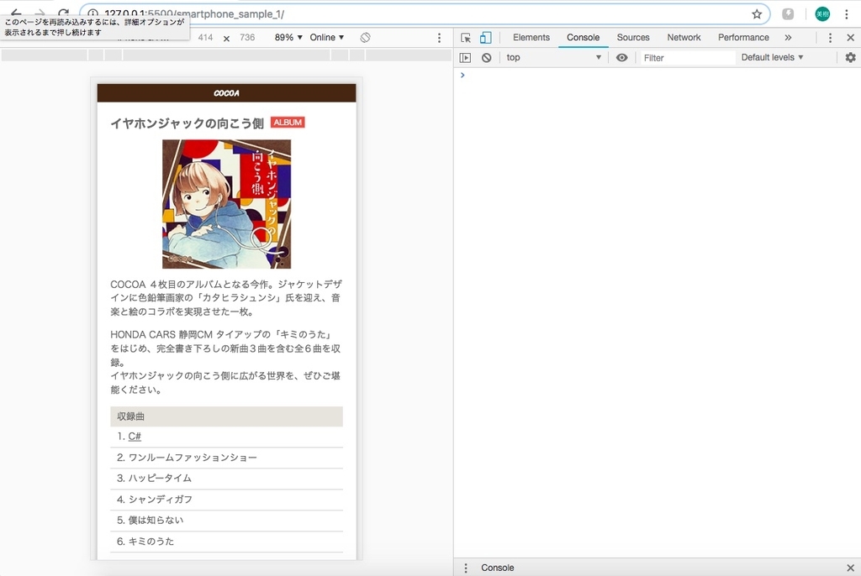Open the console sidebar icon
The width and height of the screenshot is (861, 576).
click(x=467, y=57)
